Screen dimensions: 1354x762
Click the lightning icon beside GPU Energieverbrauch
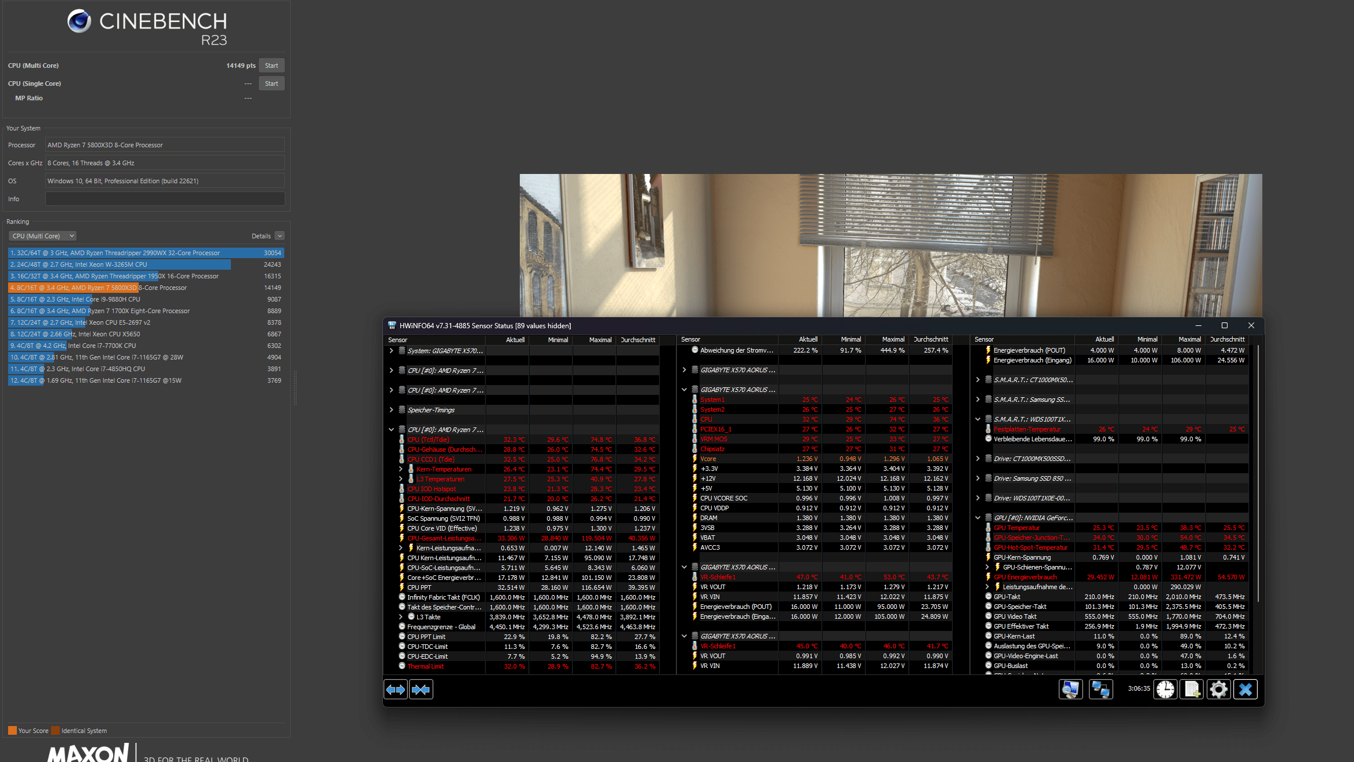pos(988,577)
